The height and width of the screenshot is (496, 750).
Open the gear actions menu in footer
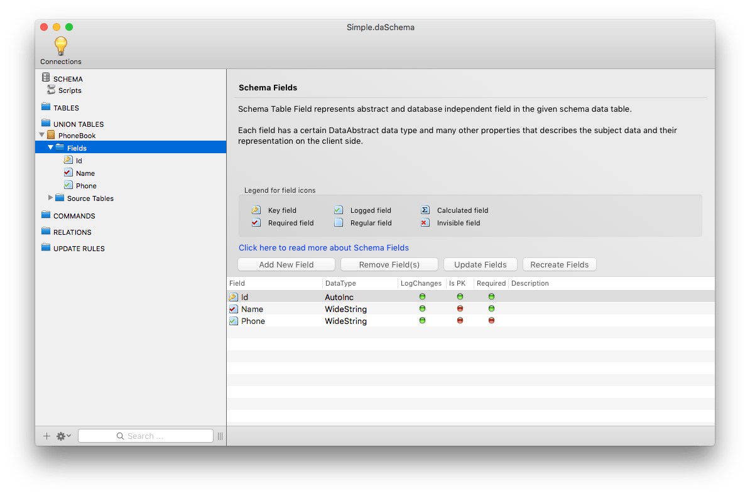point(63,436)
